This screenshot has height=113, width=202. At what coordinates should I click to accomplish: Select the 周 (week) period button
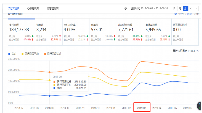tap(180, 9)
